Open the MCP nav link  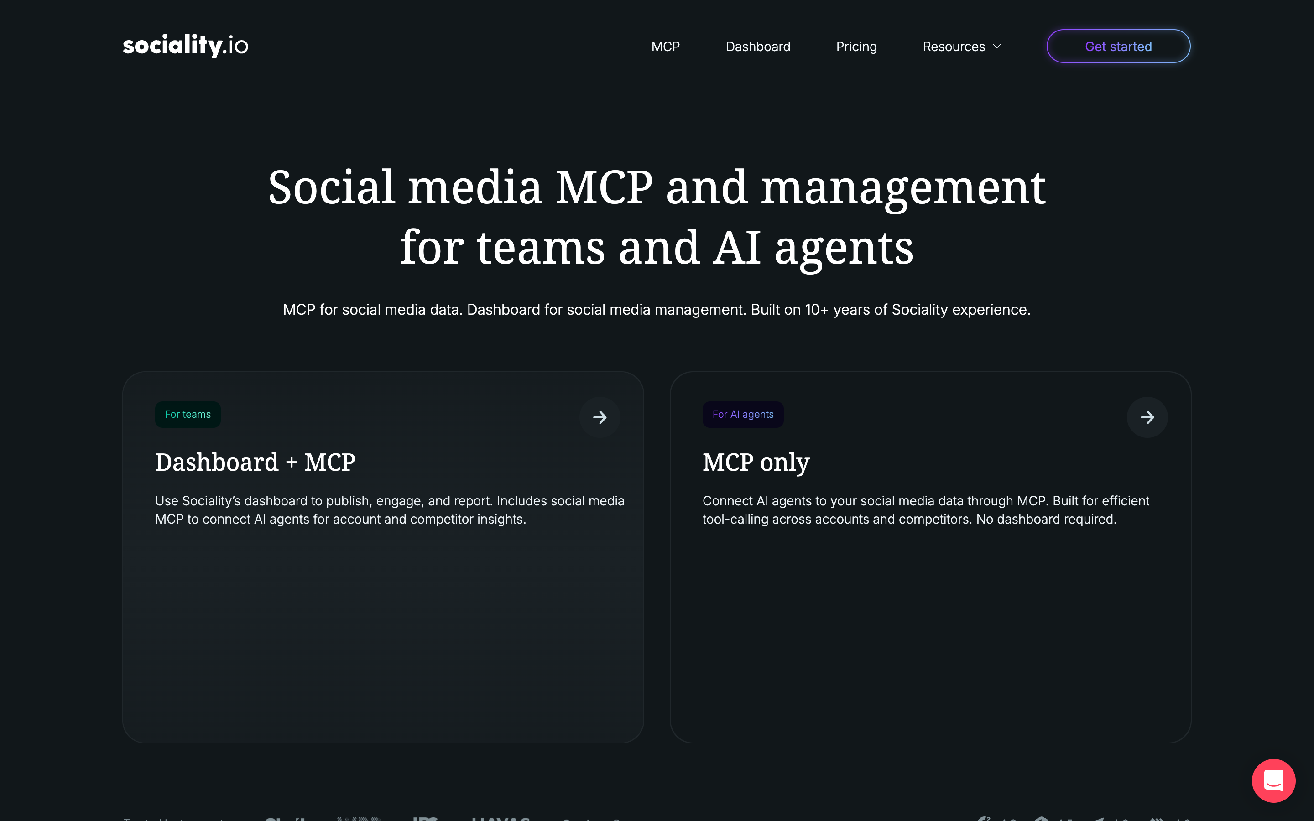[665, 47]
